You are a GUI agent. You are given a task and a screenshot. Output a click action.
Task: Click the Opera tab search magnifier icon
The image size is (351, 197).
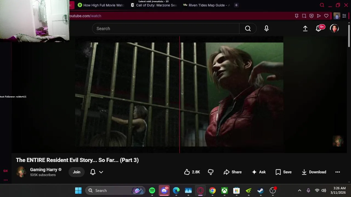322,5
